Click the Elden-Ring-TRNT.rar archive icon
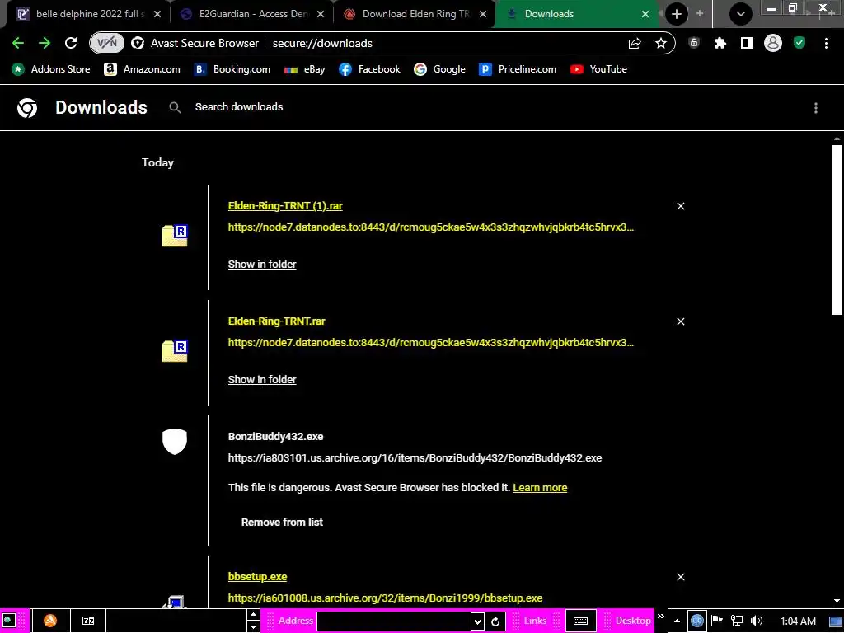 pyautogui.click(x=175, y=351)
